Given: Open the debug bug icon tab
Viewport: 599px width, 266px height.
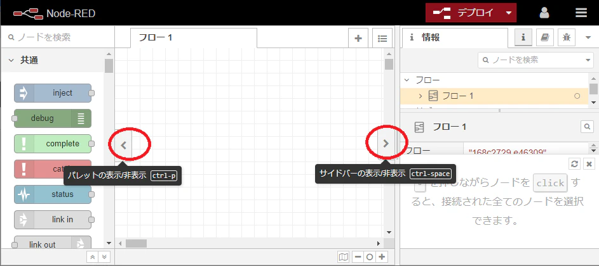Looking at the screenshot, I should (x=566, y=37).
